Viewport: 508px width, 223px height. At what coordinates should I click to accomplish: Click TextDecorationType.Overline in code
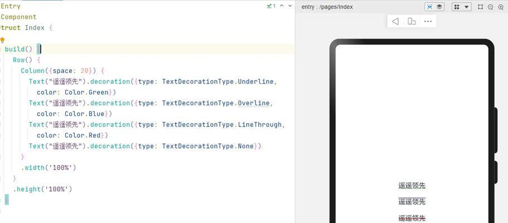[216, 103]
